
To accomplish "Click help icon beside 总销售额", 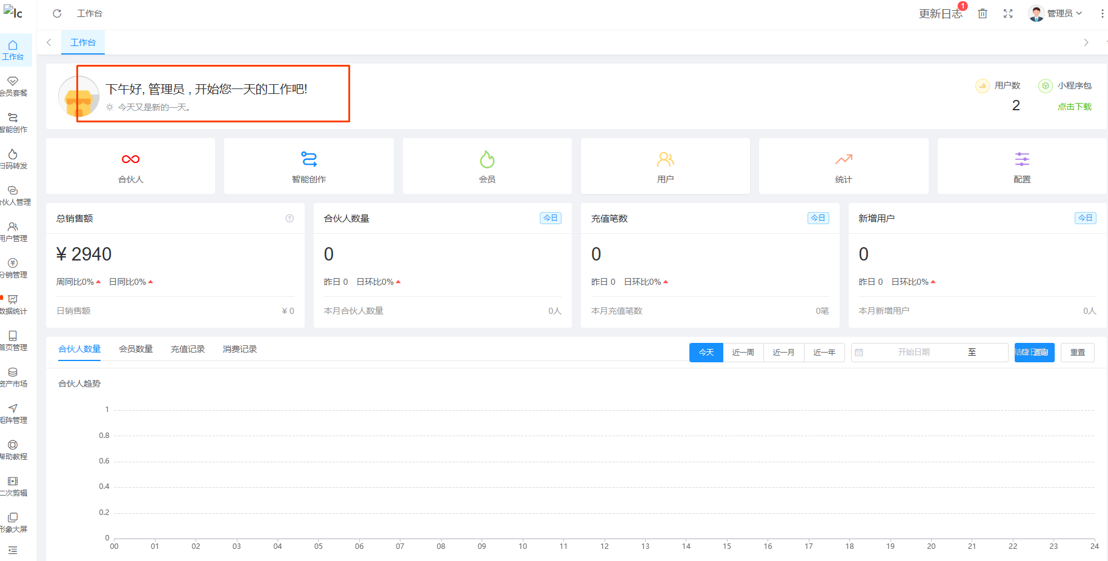I will tap(290, 219).
